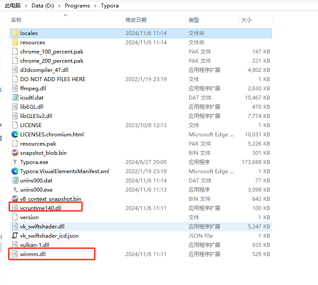Viewport: 318px width, 285px height.
Task: Sort by the 修改日期 column header
Action: [x=136, y=20]
